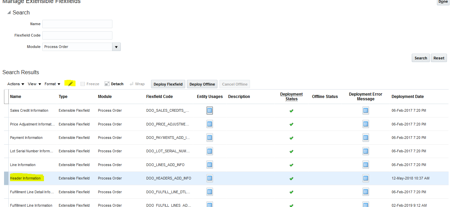Open the Module dropdown arrow

click(116, 46)
